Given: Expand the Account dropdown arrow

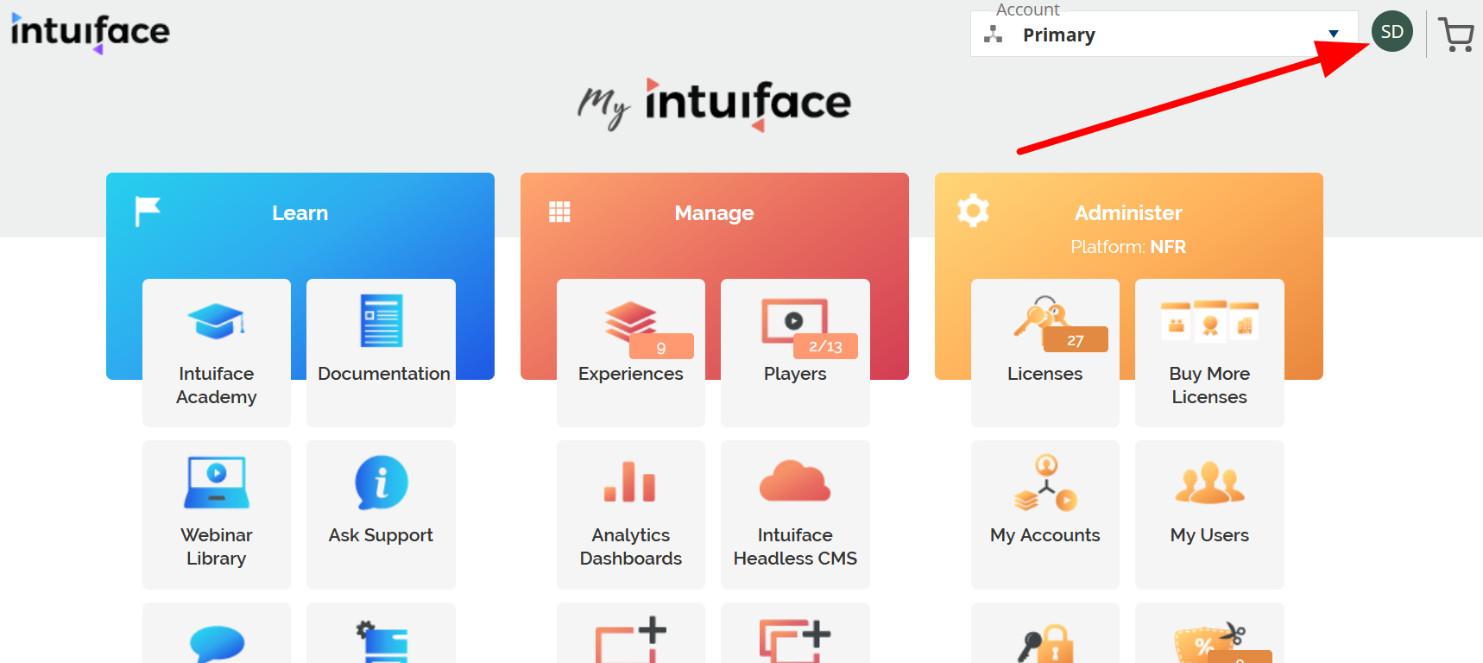Looking at the screenshot, I should [x=1333, y=35].
